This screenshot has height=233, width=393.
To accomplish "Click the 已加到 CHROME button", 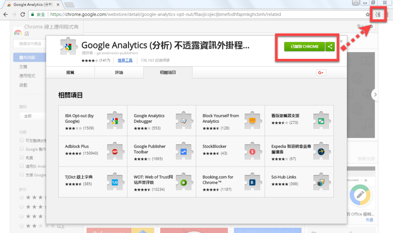I will pyautogui.click(x=305, y=46).
